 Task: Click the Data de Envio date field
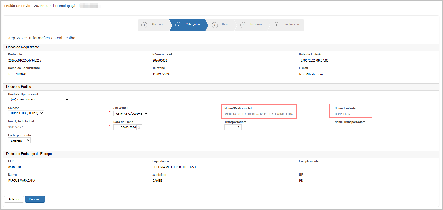(126, 127)
